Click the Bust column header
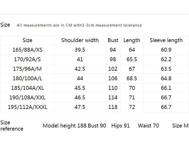 113,40
